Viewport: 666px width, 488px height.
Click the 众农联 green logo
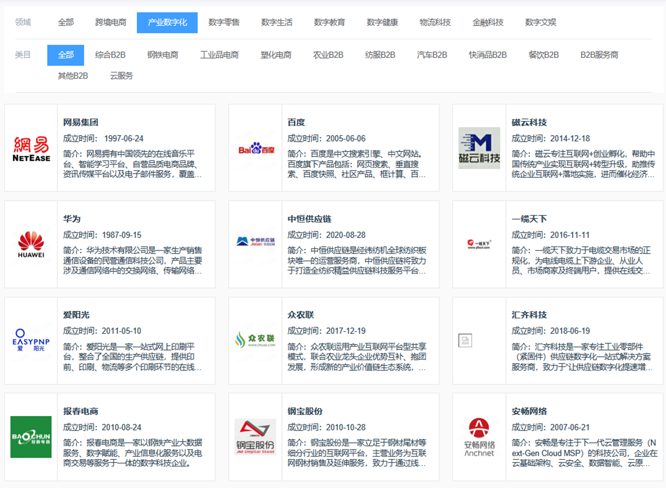click(x=254, y=341)
